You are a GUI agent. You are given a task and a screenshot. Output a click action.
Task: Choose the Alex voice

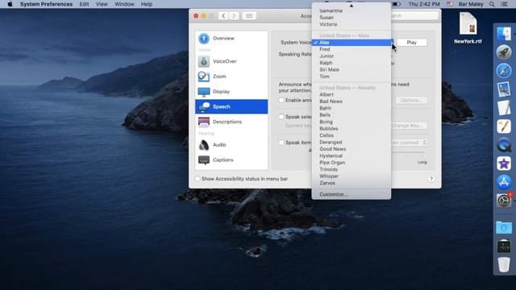tap(352, 43)
